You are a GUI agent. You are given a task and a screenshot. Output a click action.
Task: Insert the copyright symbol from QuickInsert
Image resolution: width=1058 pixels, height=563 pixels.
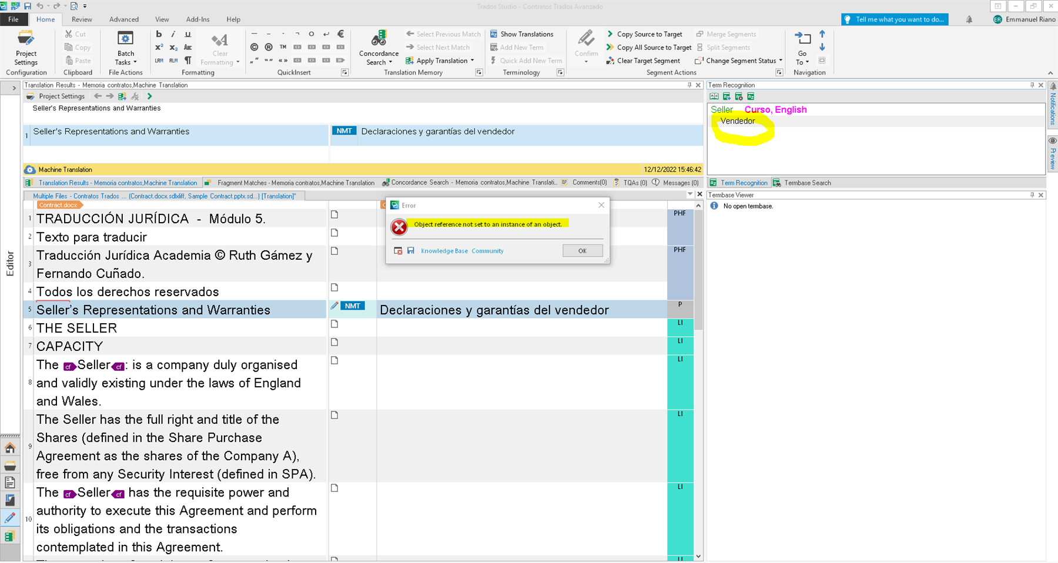(x=254, y=47)
